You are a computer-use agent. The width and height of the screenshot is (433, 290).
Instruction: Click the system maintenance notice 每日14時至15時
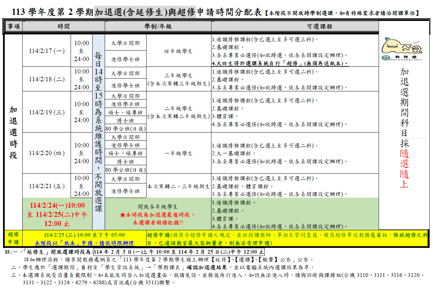98,132
